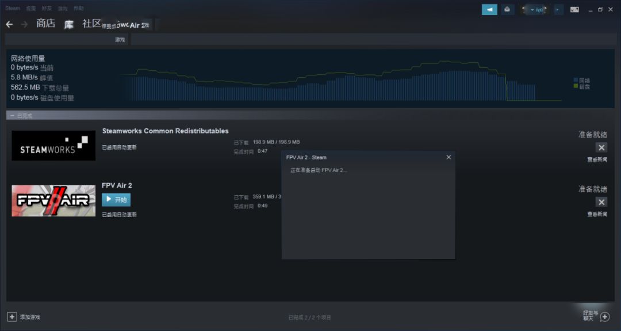Close the FPV Air 2 launch dialog

pyautogui.click(x=448, y=157)
